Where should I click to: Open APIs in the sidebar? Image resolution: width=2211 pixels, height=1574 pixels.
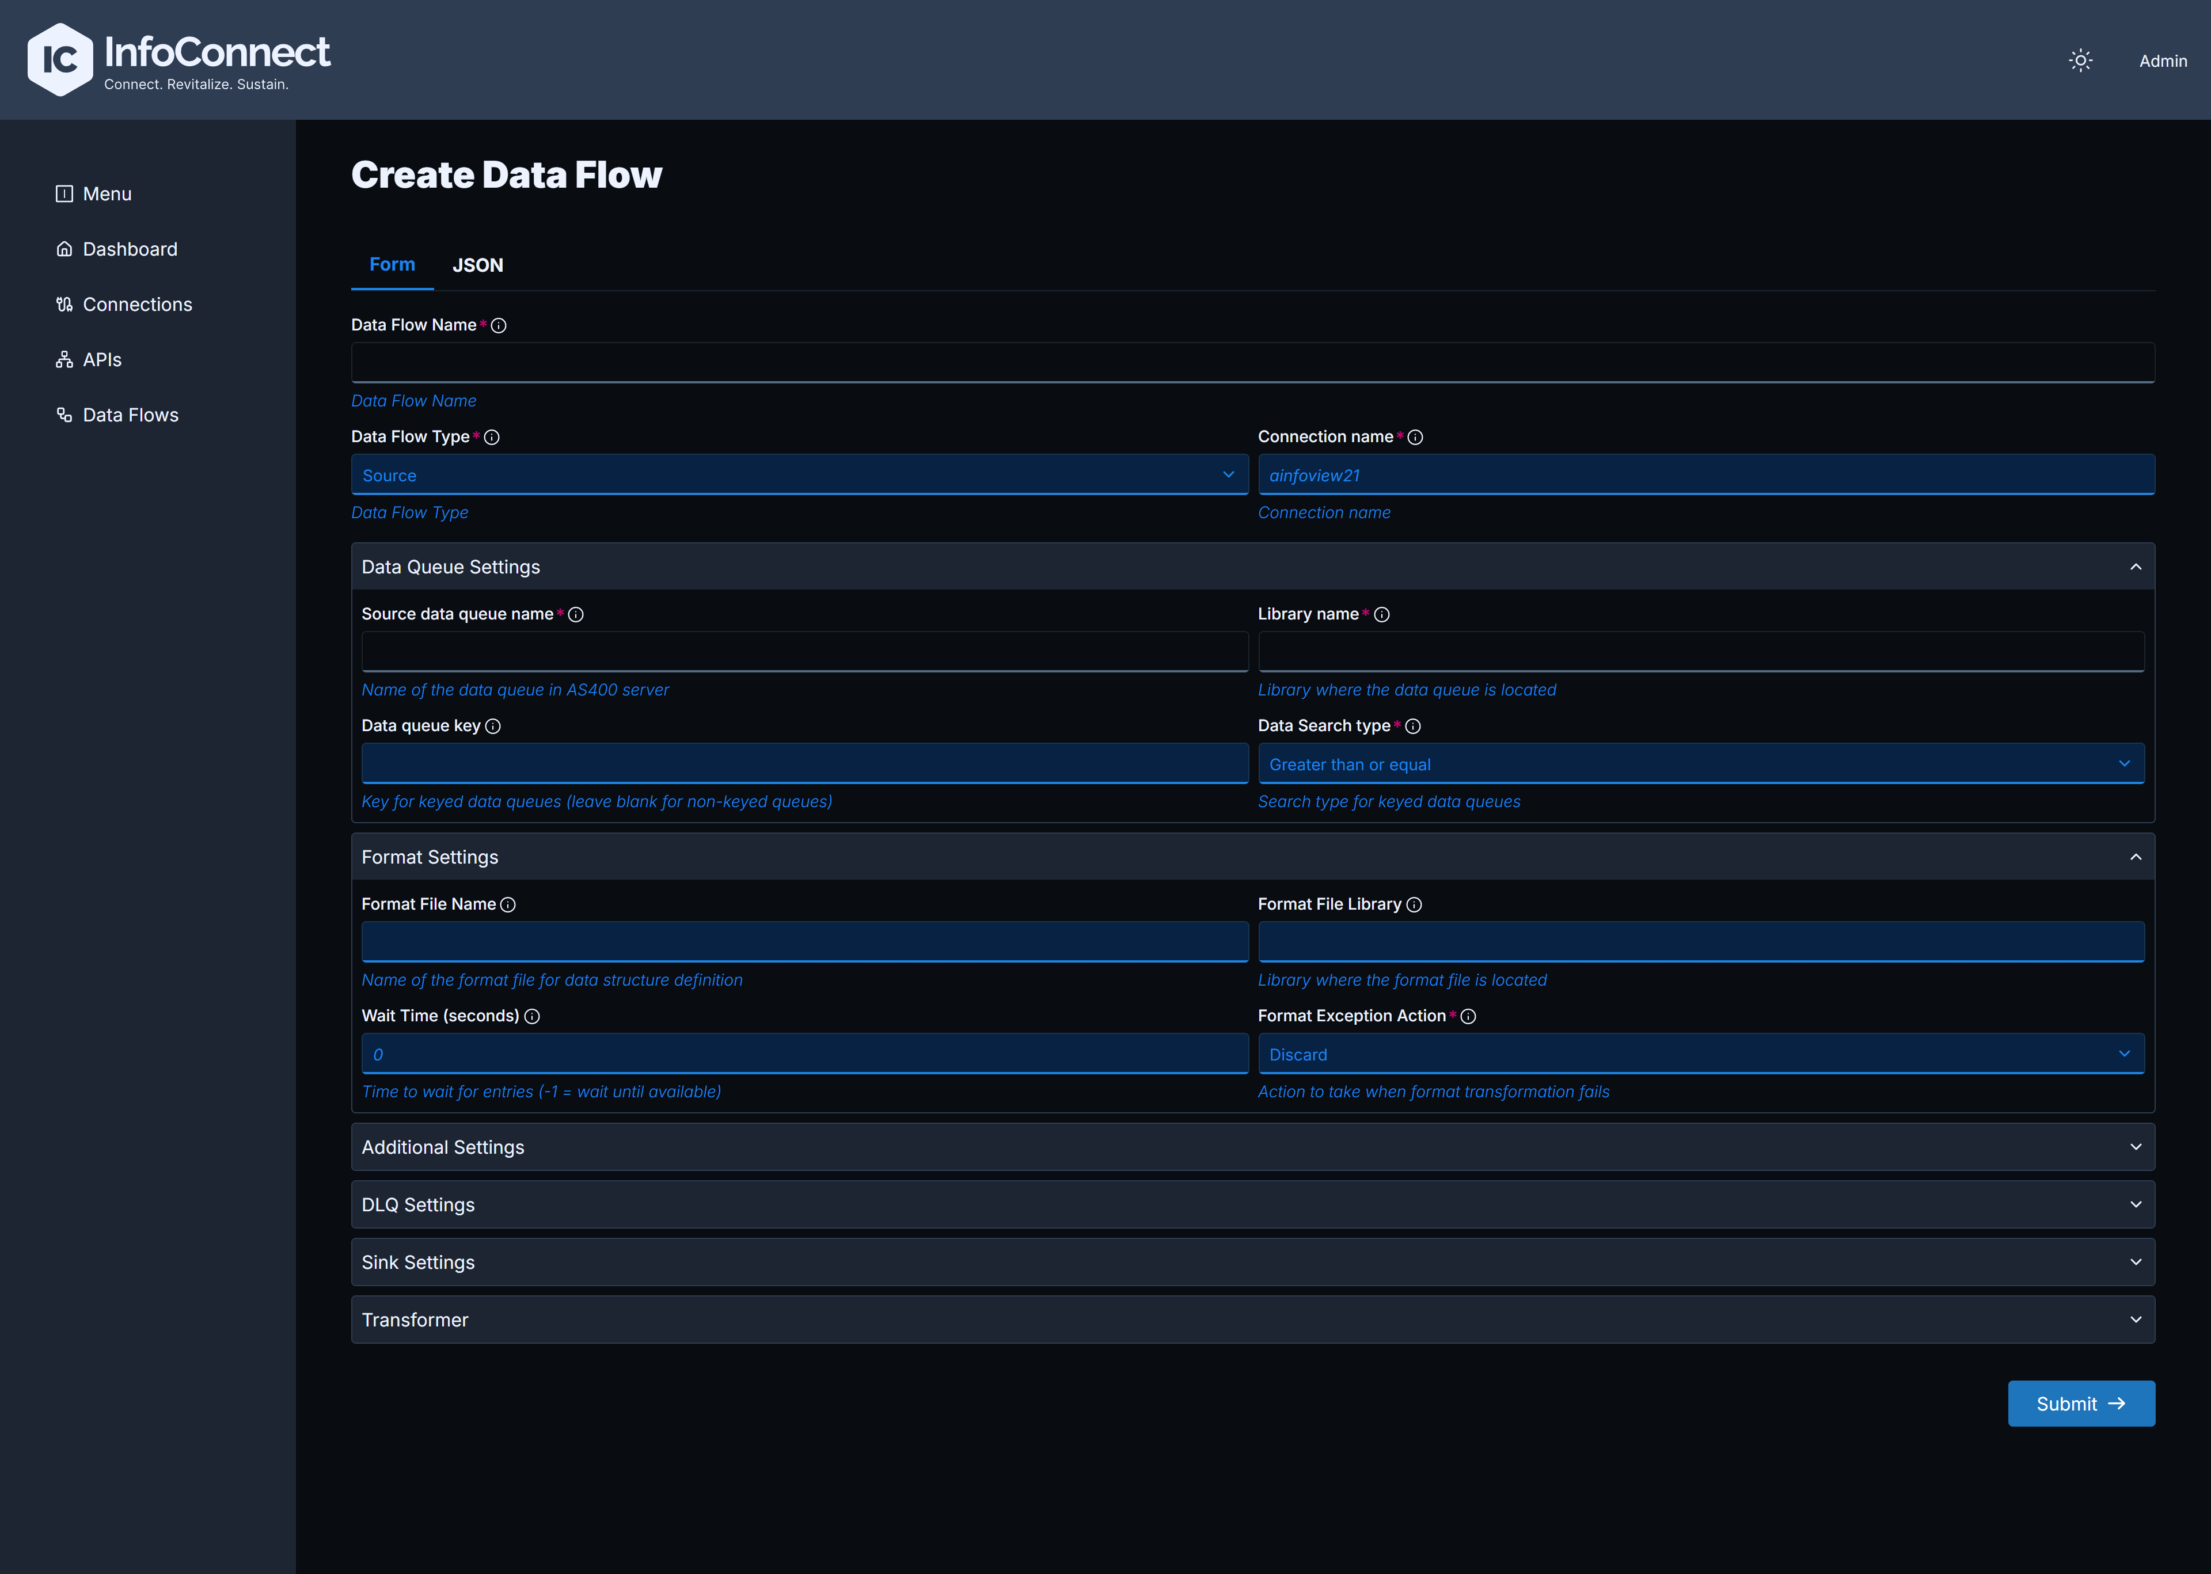pyautogui.click(x=89, y=360)
